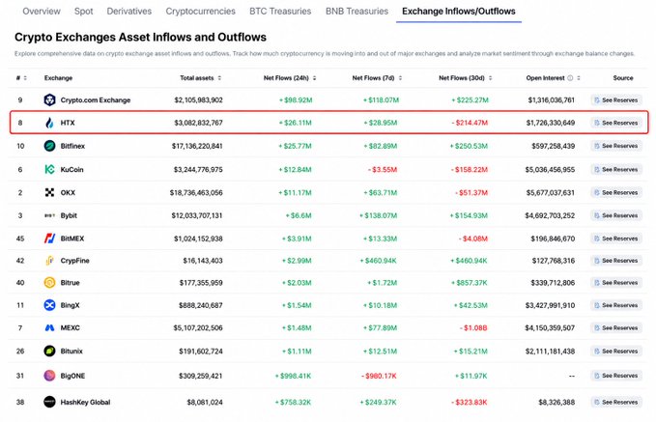Click See Reserves for HTX
The height and width of the screenshot is (422, 656).
[x=616, y=123]
